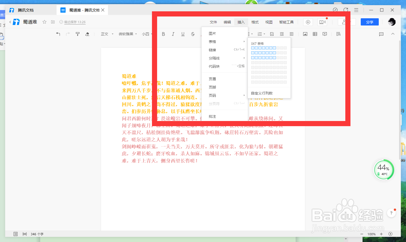Open the 最近保存 13:26 save history link
The image size is (406, 242).
click(75, 22)
